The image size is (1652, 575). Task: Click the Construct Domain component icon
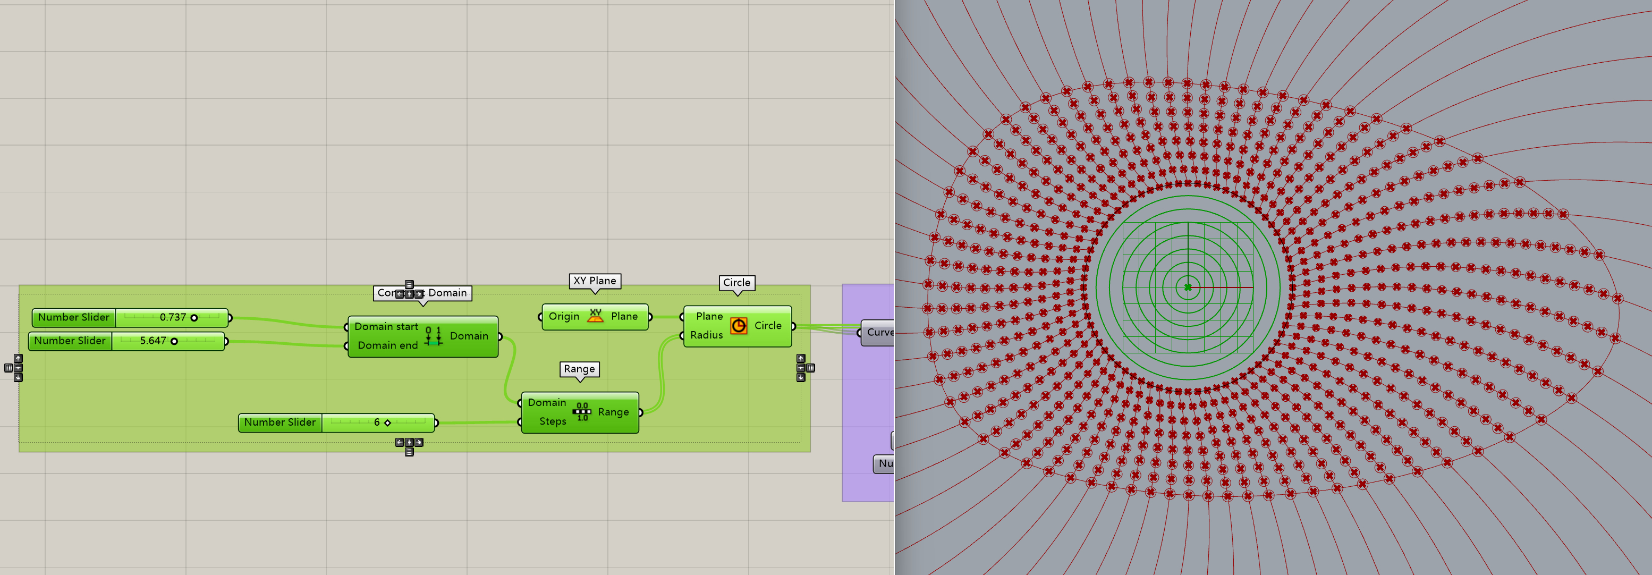click(x=434, y=336)
